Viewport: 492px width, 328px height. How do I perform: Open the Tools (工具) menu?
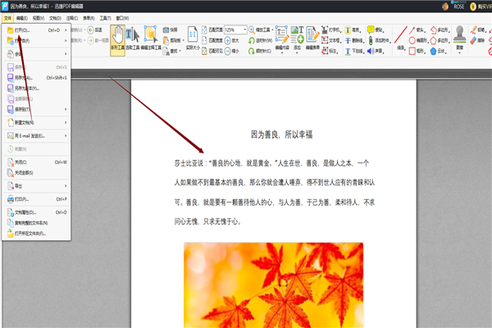[x=105, y=18]
